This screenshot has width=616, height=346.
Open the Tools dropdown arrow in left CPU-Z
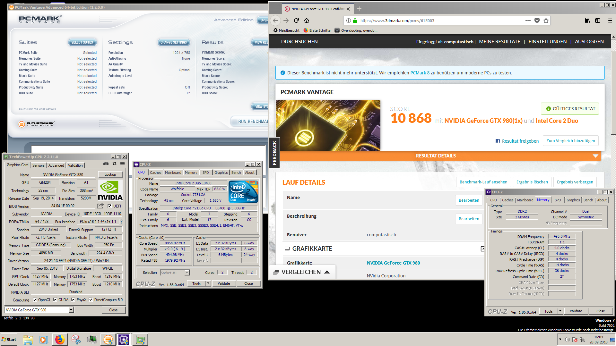coord(208,283)
